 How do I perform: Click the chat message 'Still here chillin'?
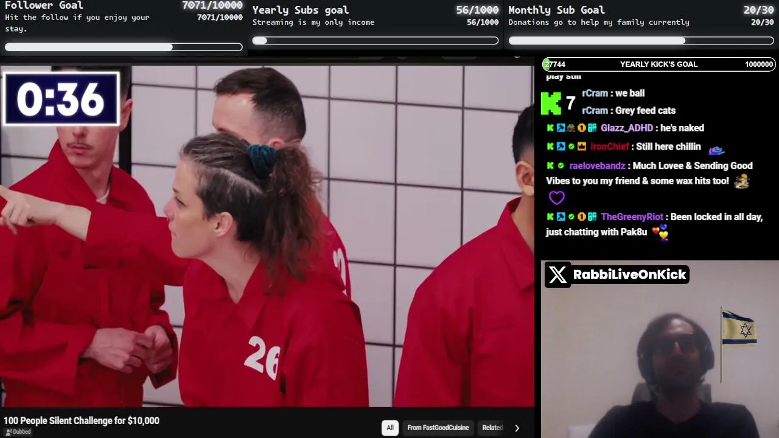(x=668, y=147)
